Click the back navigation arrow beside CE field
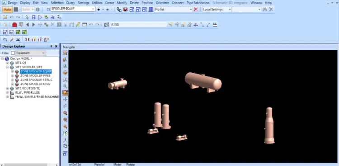The image size is (339, 166). click(x=99, y=9)
